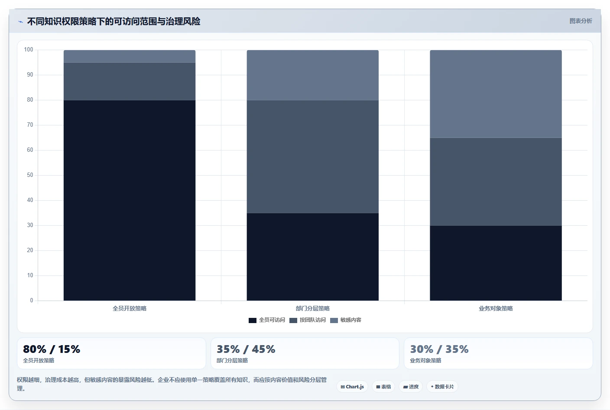Click the footer note starting 权限越细

[172, 384]
